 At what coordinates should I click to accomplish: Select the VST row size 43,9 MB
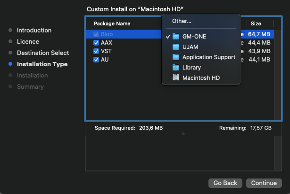pos(259,51)
